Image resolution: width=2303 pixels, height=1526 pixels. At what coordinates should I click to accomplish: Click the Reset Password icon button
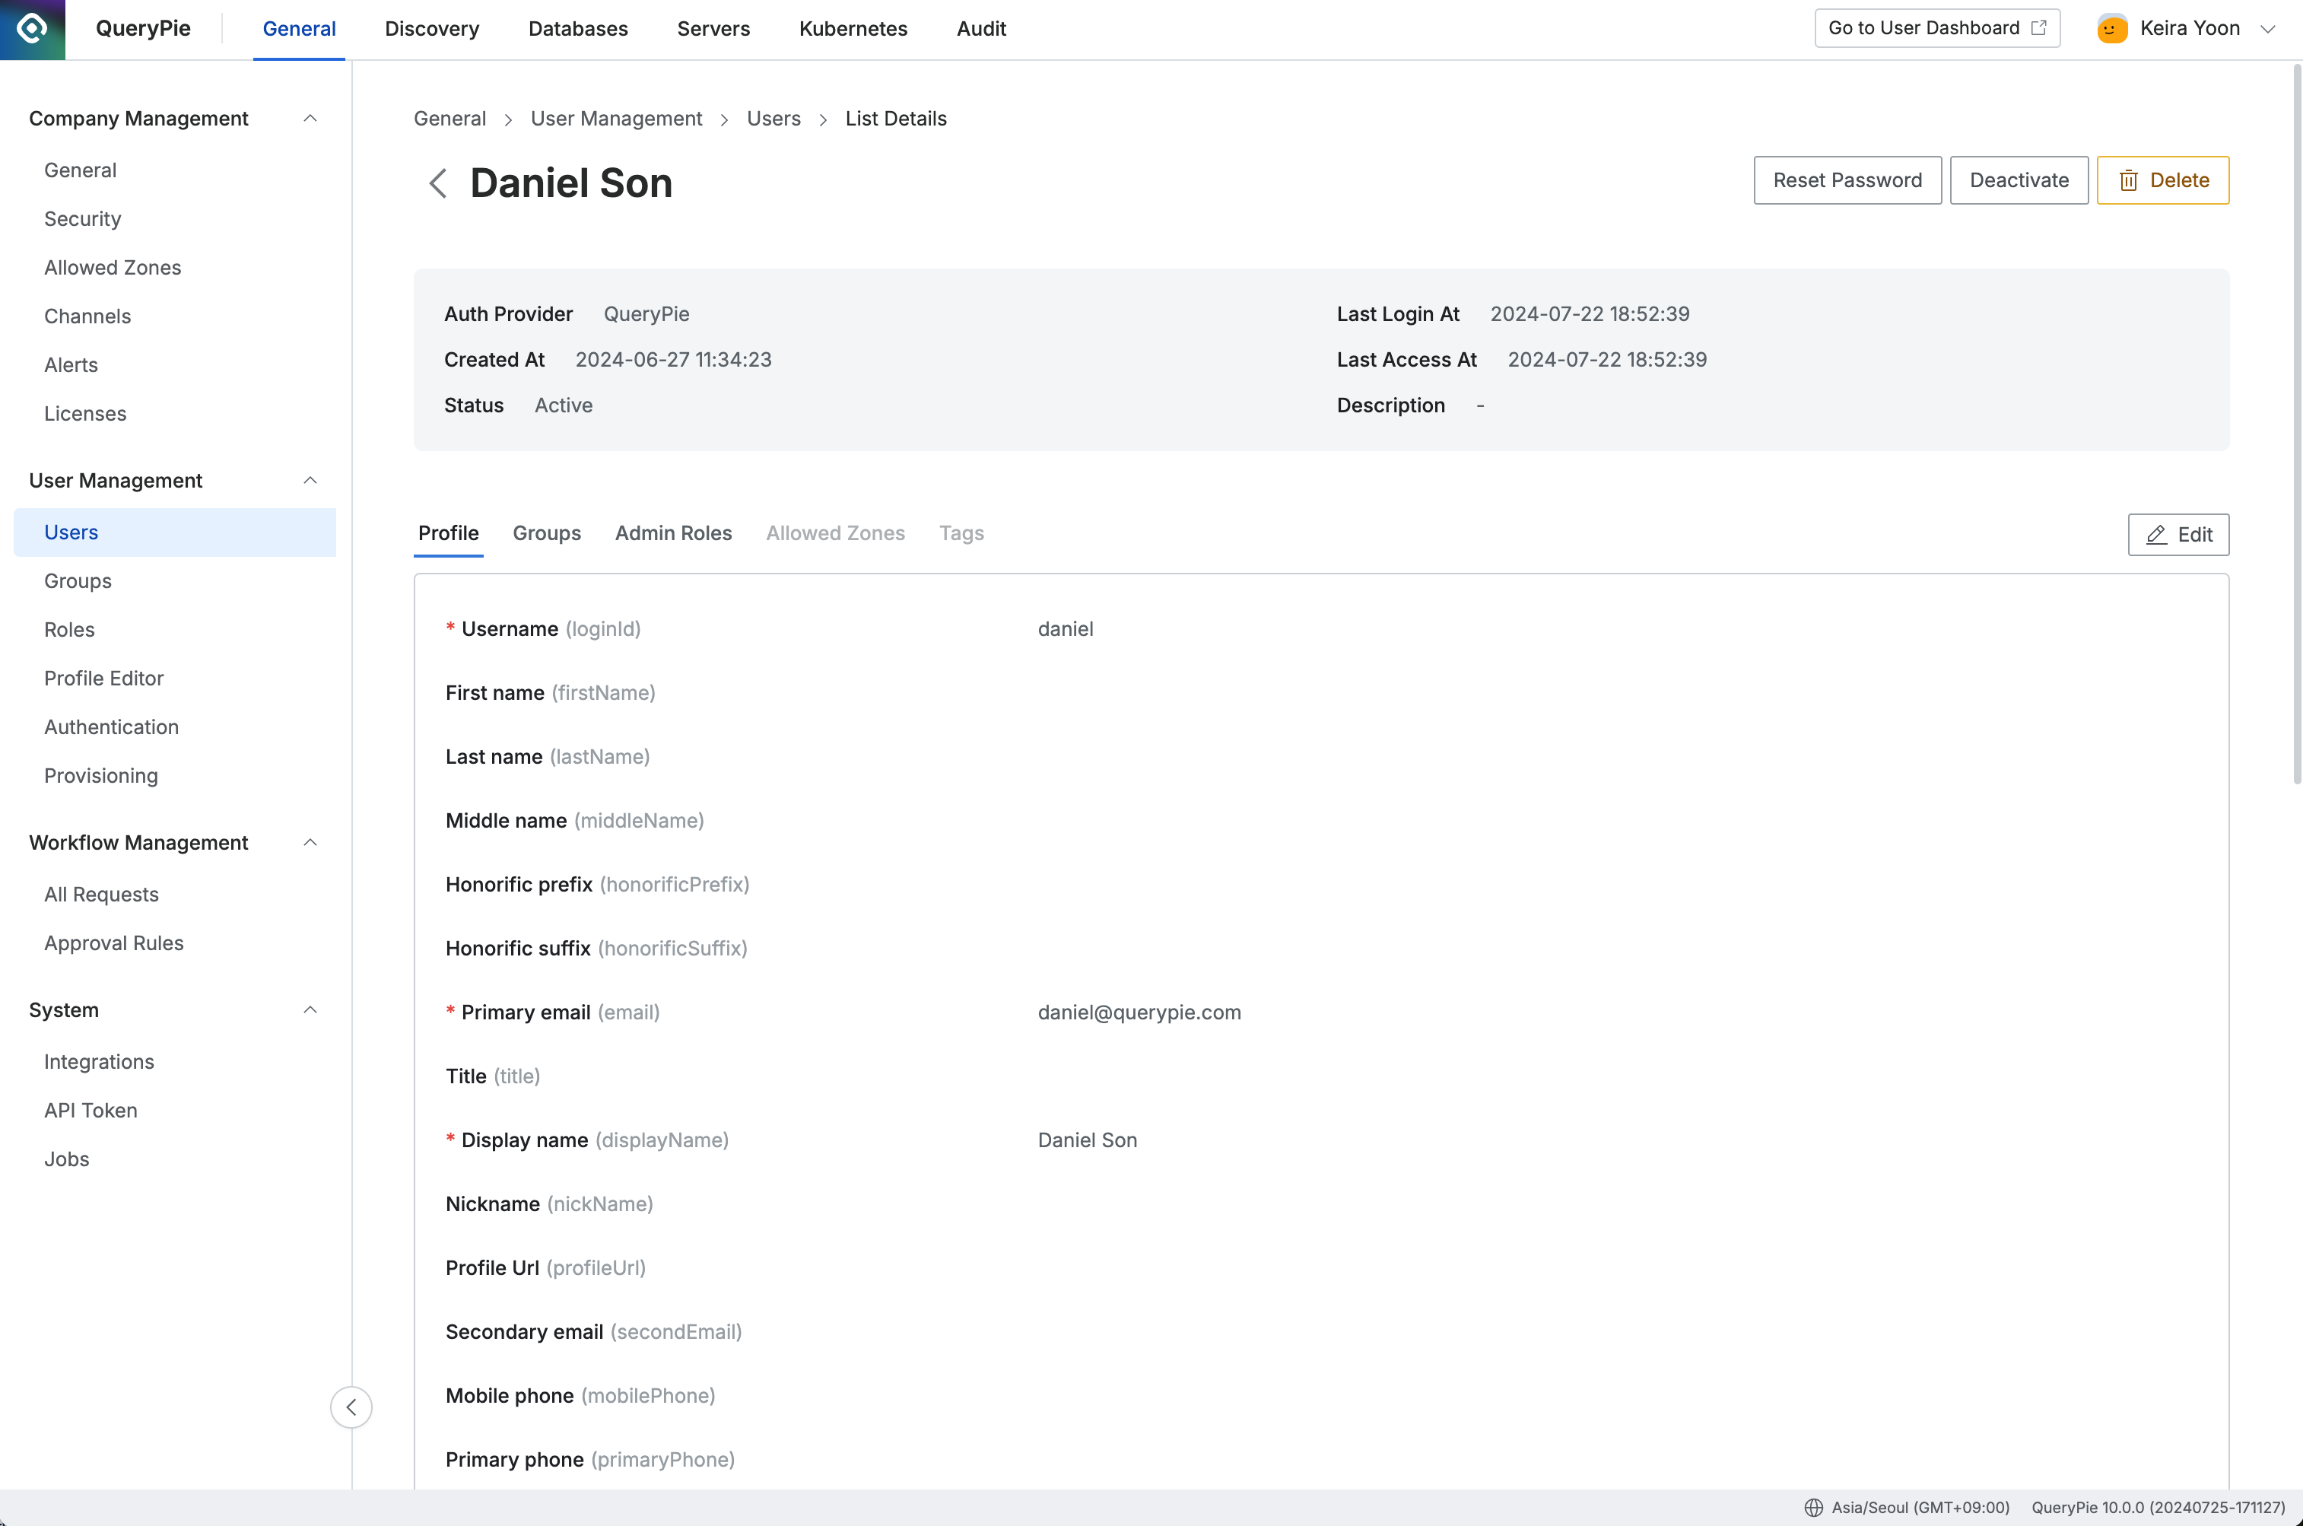1847,179
